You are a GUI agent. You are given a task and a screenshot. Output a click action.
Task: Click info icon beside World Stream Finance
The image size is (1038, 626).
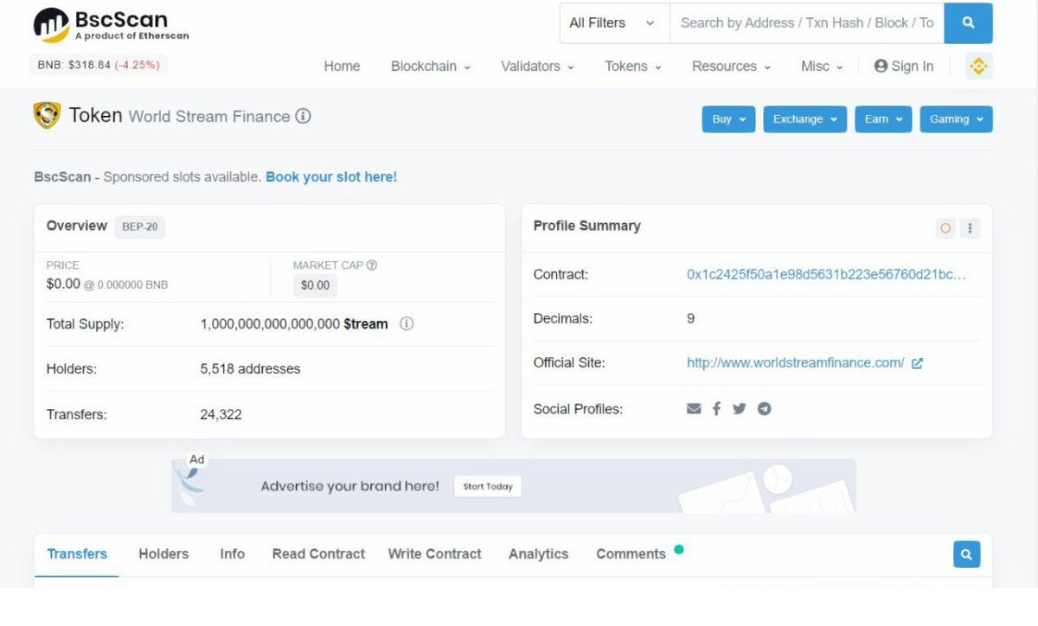point(303,116)
